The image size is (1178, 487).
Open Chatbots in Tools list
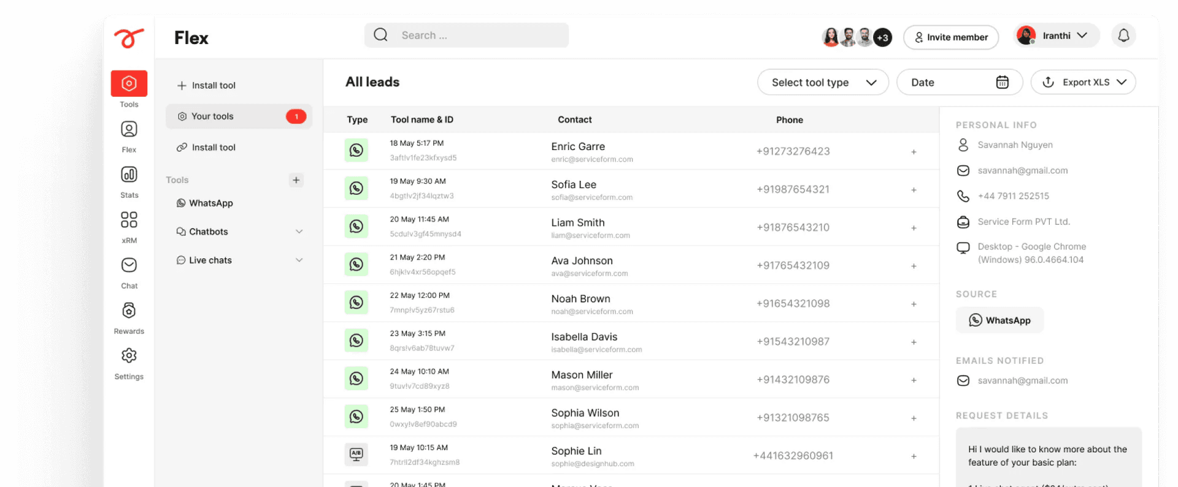[202, 232]
